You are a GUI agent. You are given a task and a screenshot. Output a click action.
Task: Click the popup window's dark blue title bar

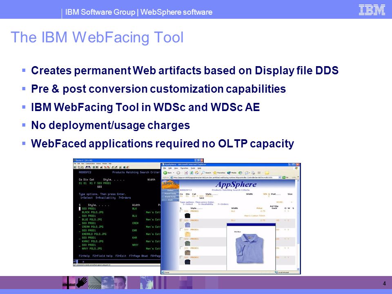pos(251,225)
